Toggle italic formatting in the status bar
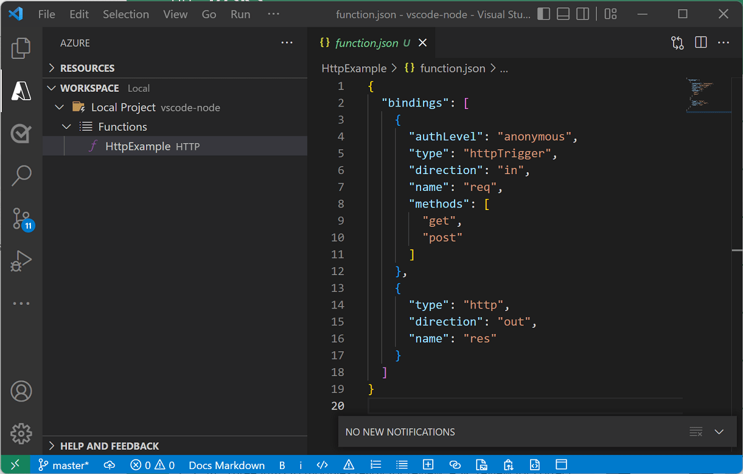The width and height of the screenshot is (743, 474). 301,464
